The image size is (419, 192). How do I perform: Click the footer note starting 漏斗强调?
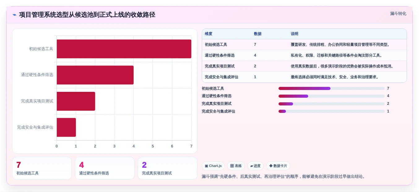coord(284,177)
